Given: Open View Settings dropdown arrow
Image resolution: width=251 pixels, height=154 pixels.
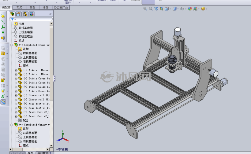Looking at the screenshot, I should click(x=207, y=9).
